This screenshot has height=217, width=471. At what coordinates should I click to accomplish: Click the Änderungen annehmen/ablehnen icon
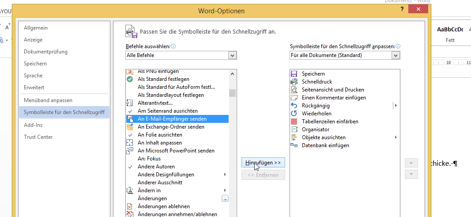pyautogui.click(x=130, y=214)
